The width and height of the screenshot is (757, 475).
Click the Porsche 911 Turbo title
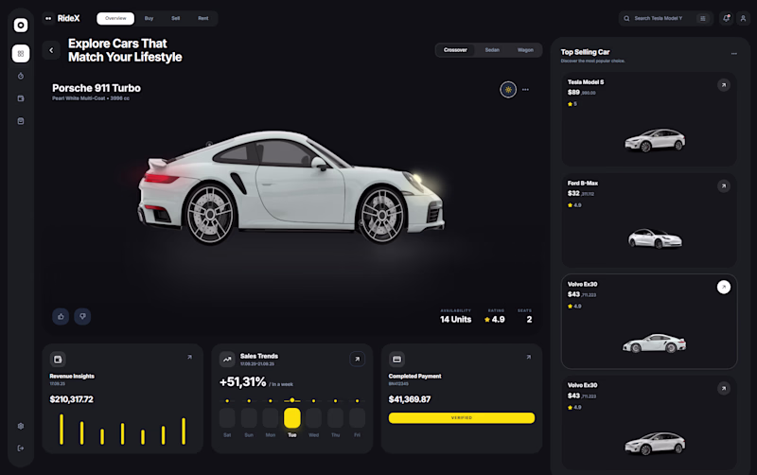point(97,88)
